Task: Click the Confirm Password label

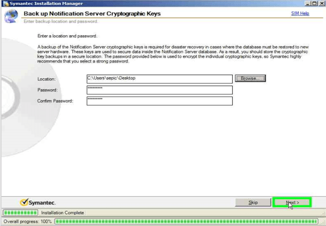Action: point(55,101)
